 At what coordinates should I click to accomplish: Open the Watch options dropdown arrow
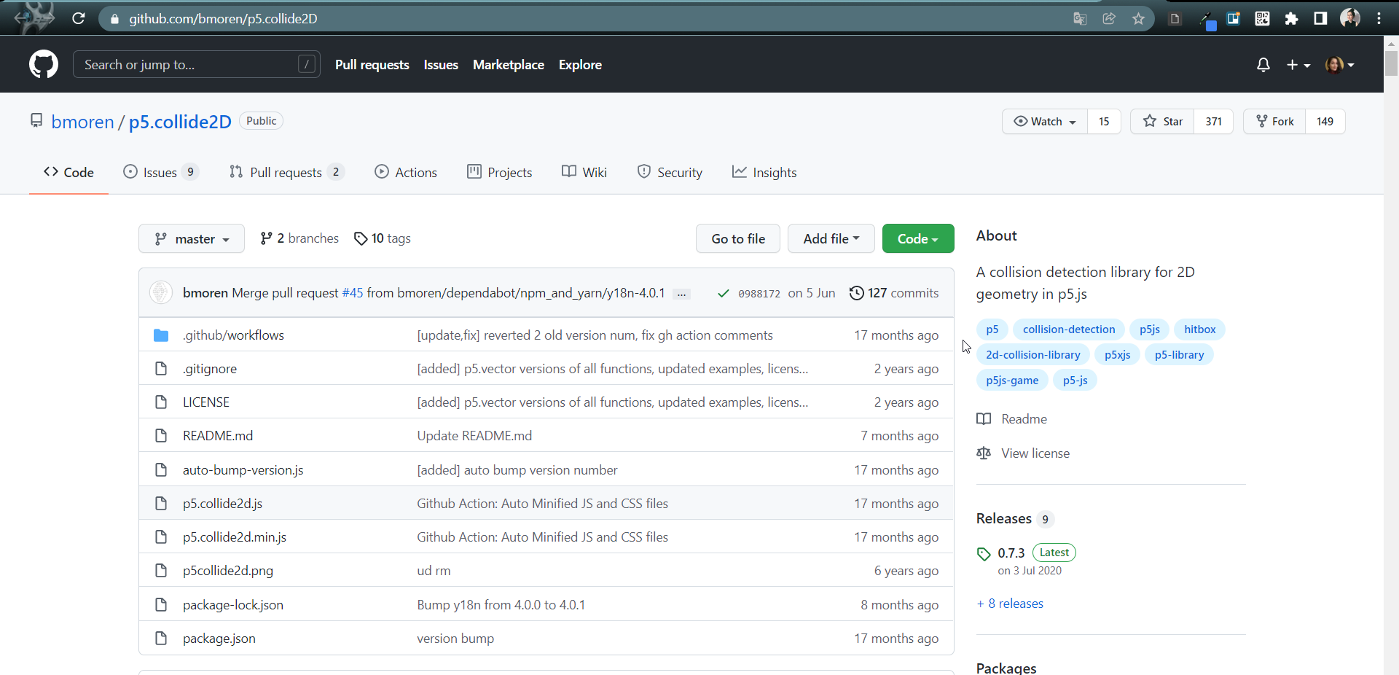(1073, 122)
